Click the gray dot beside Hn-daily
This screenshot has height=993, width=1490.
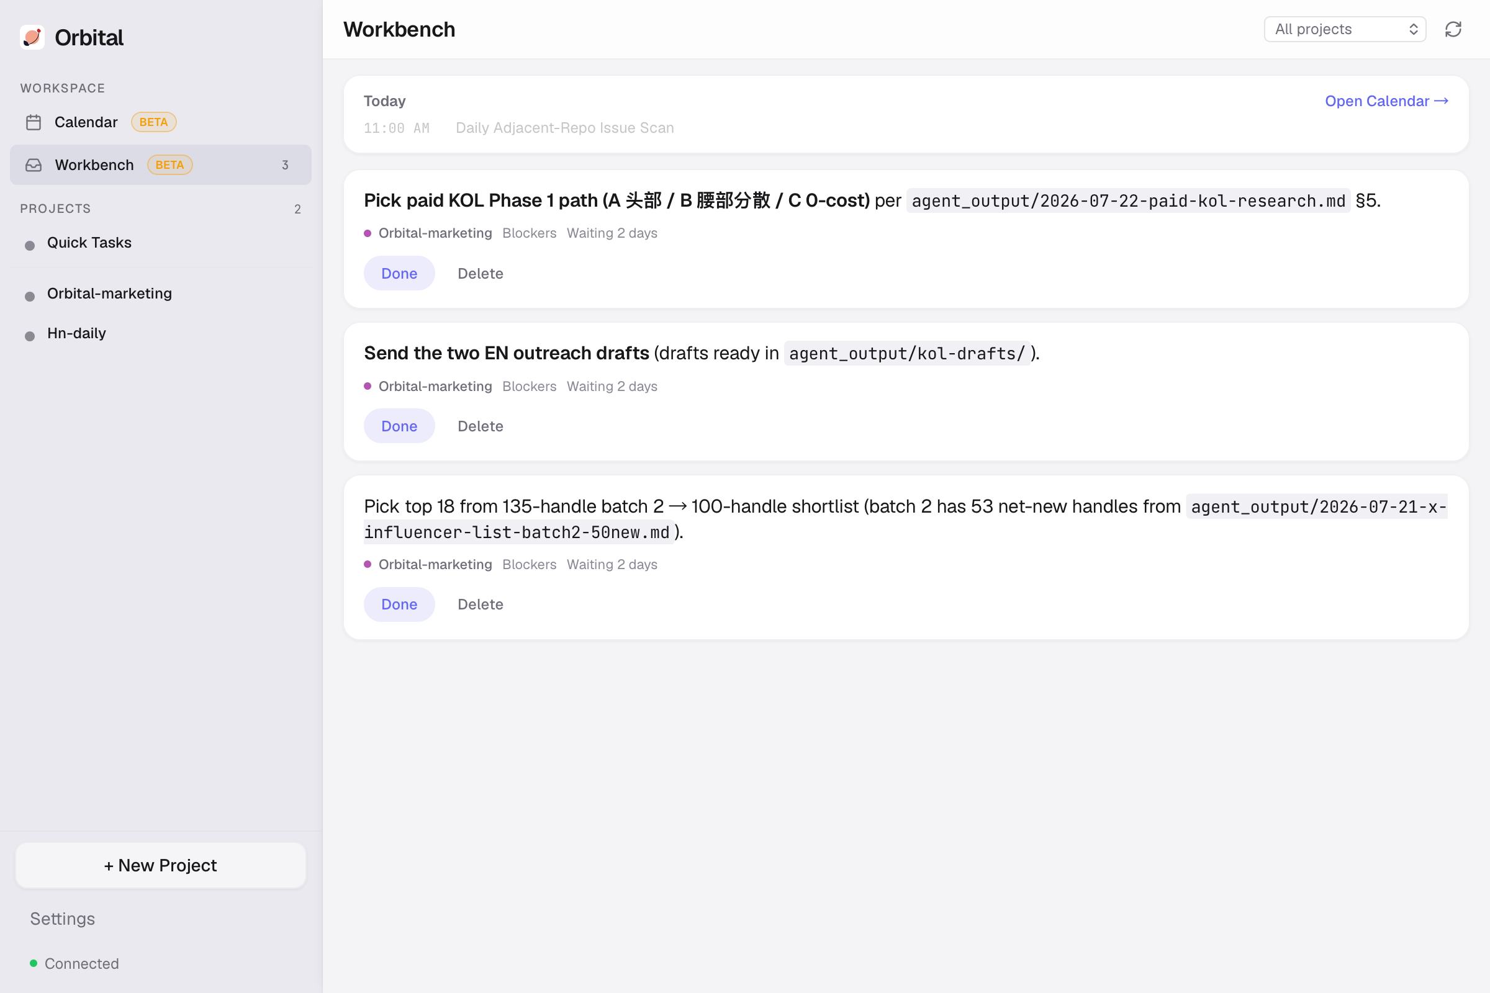tap(30, 336)
